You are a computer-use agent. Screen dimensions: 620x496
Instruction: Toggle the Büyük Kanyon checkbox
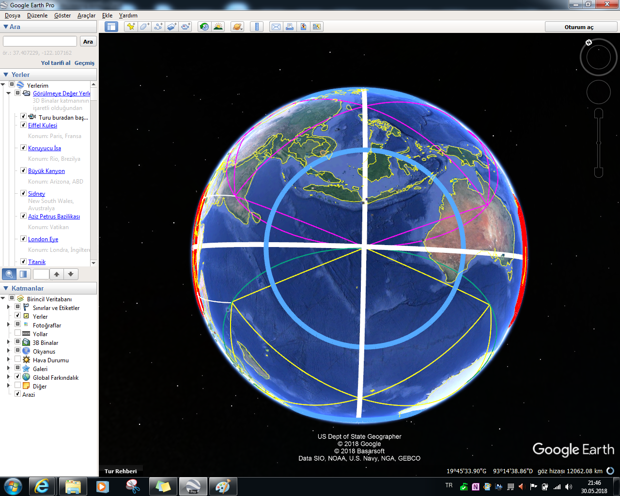pos(23,170)
